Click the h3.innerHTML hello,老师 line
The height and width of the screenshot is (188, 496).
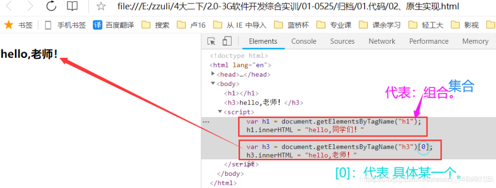[302, 155]
